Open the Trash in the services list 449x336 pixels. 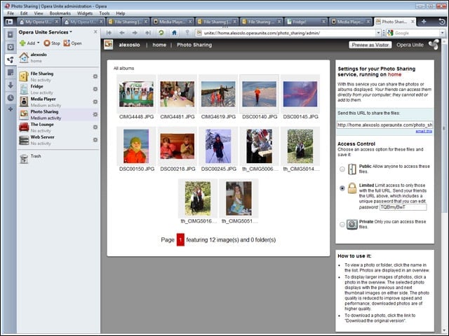click(x=30, y=158)
